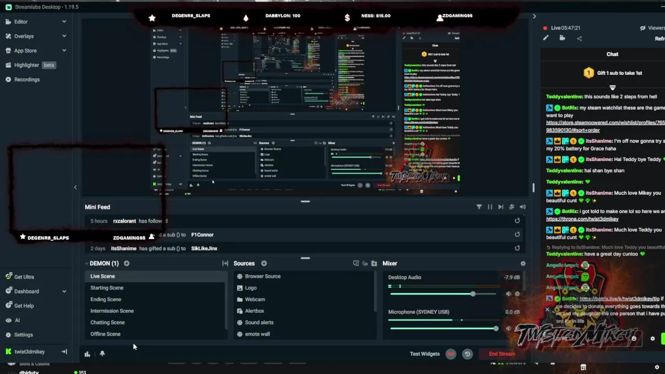This screenshot has width=665, height=374.
Task: Select the Starting Scene
Action: click(156, 288)
